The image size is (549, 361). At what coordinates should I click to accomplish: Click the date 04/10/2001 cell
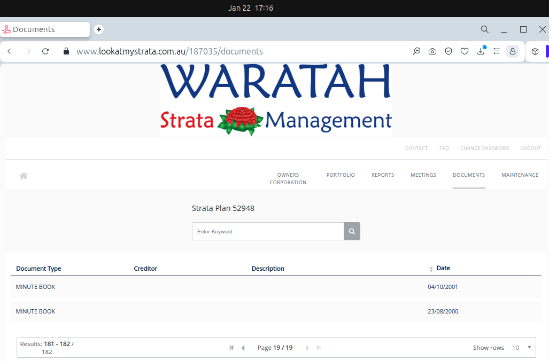click(x=443, y=287)
